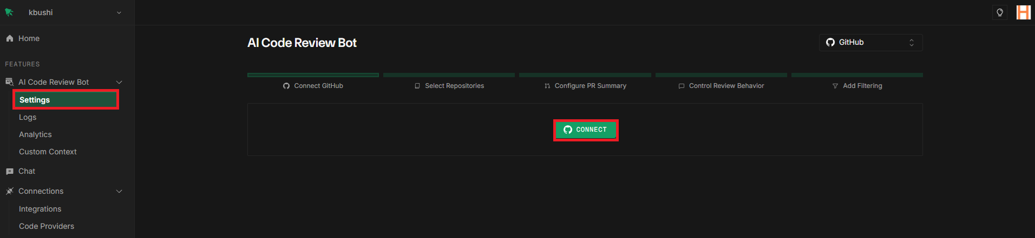Collapse the Connections section chevron
This screenshot has width=1035, height=238.
tap(119, 191)
